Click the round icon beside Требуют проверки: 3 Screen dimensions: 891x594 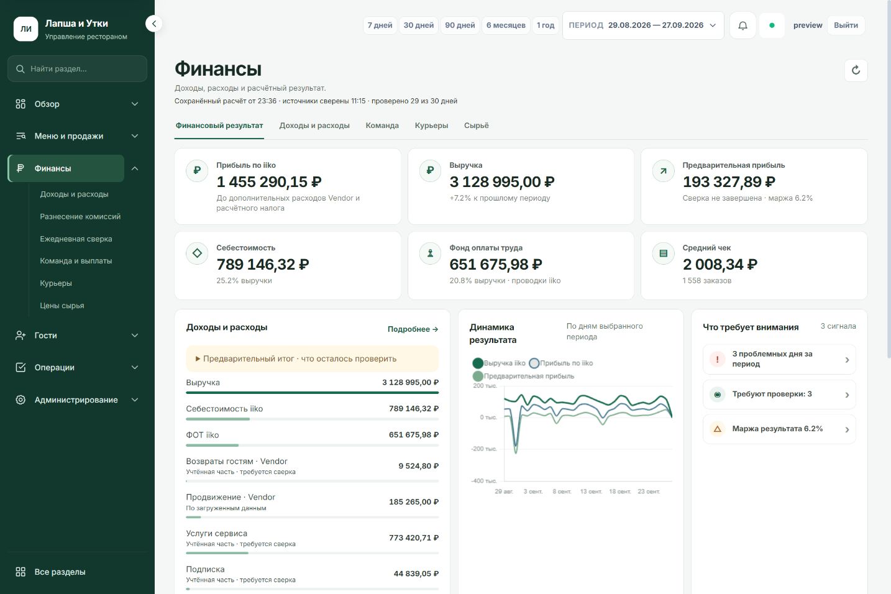click(717, 394)
